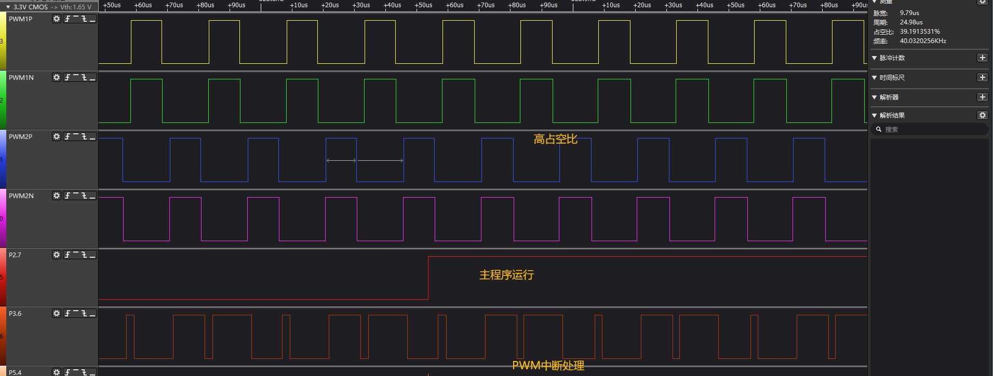Click the P5.4 channel name

point(15,372)
